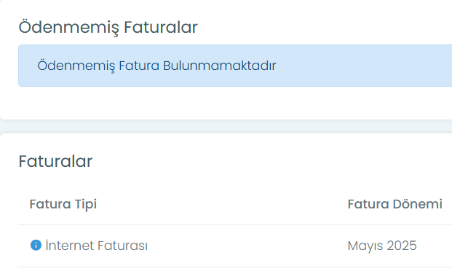Click the word Tipi in the column header

tap(86, 205)
